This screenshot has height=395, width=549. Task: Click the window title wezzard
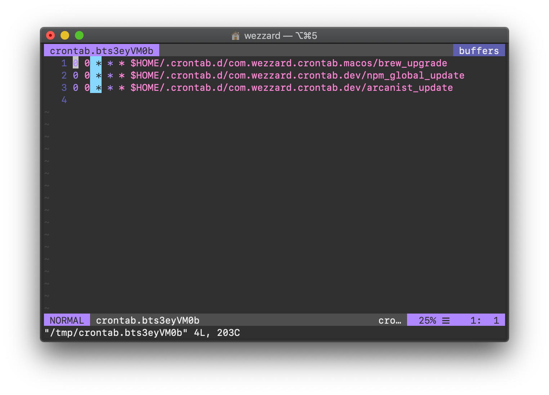tap(262, 36)
